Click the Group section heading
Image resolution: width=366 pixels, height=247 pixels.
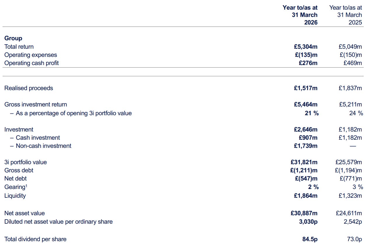[13, 38]
